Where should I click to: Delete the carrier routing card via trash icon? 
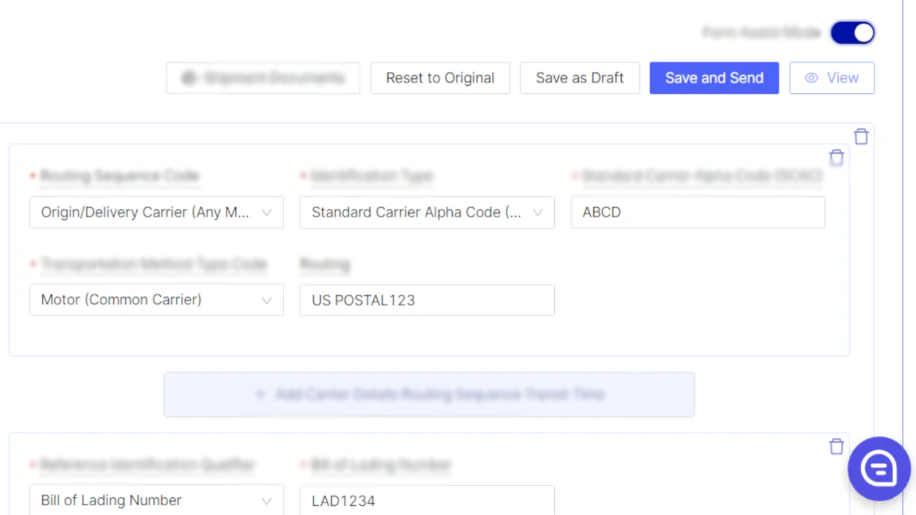(x=836, y=157)
